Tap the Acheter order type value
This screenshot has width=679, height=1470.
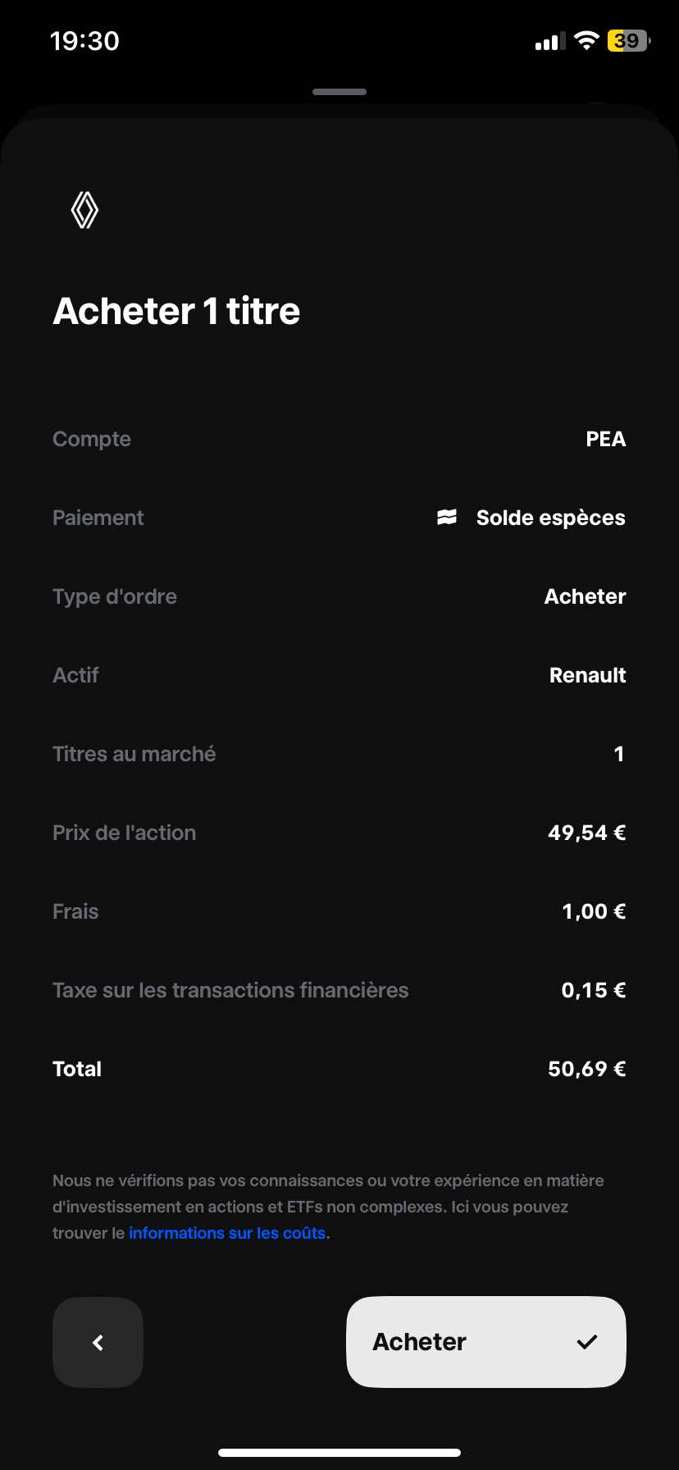[x=585, y=596]
